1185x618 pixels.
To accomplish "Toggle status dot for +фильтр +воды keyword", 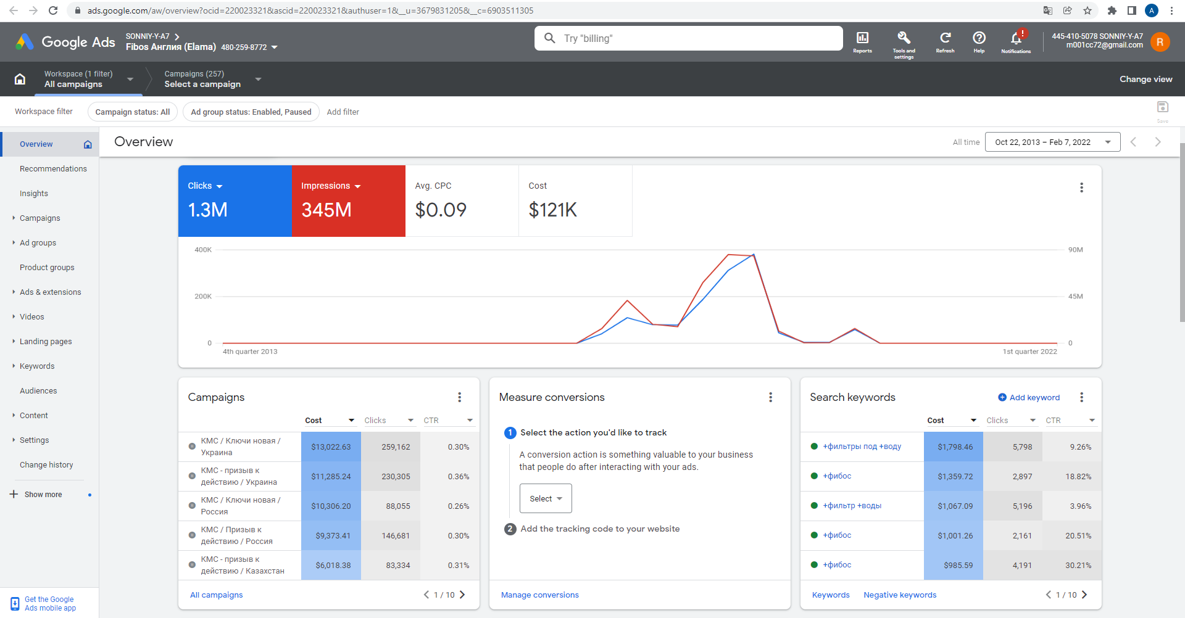I will [814, 506].
